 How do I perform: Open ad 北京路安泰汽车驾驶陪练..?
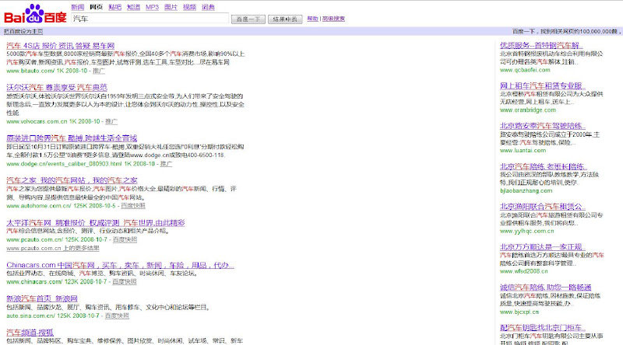[543, 126]
